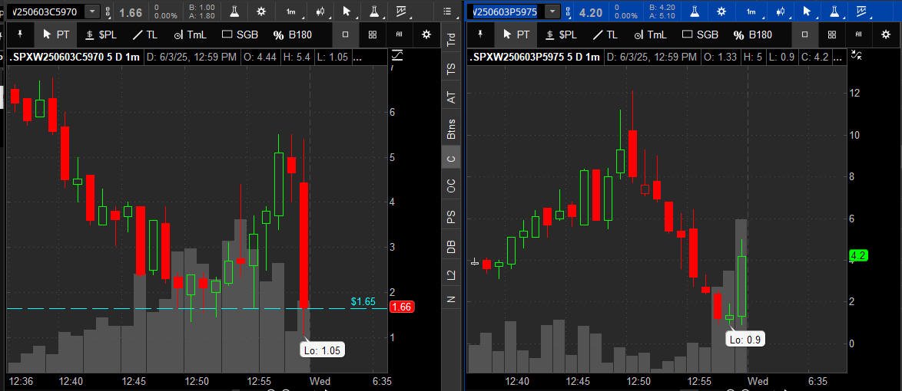Open the symbol dropdown for V250603P5975
Screen dimensions: 902x391
552,11
